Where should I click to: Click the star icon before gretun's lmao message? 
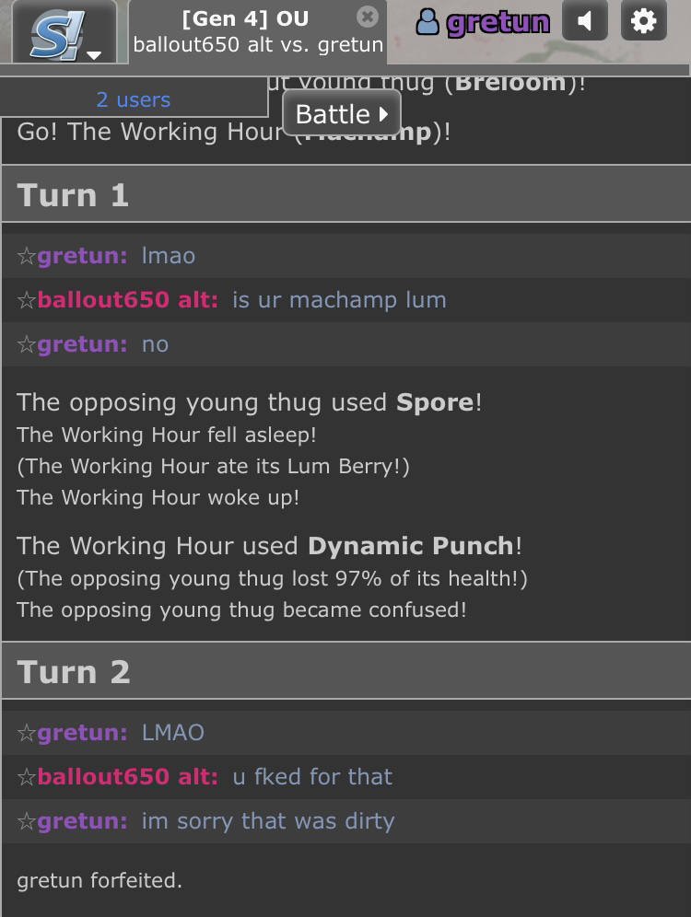pos(26,255)
